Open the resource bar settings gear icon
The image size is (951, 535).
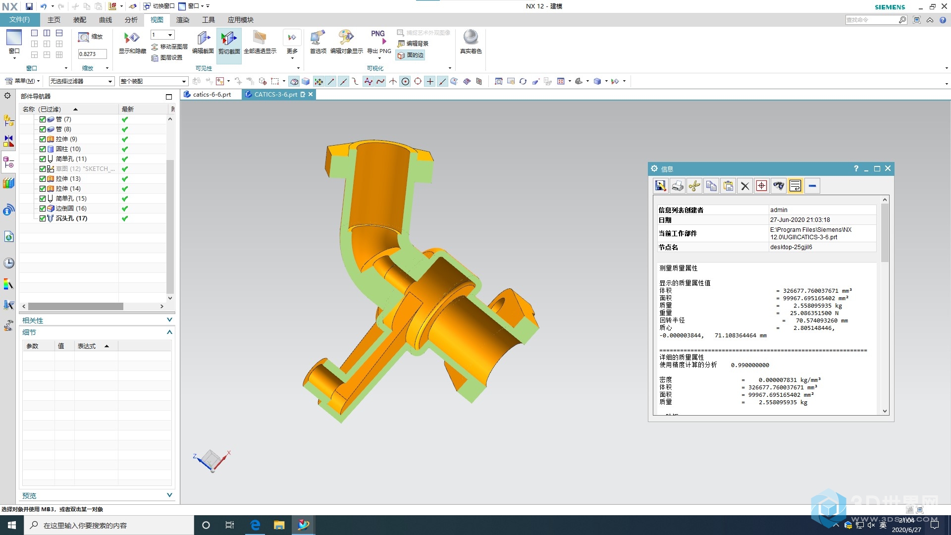pyautogui.click(x=7, y=96)
